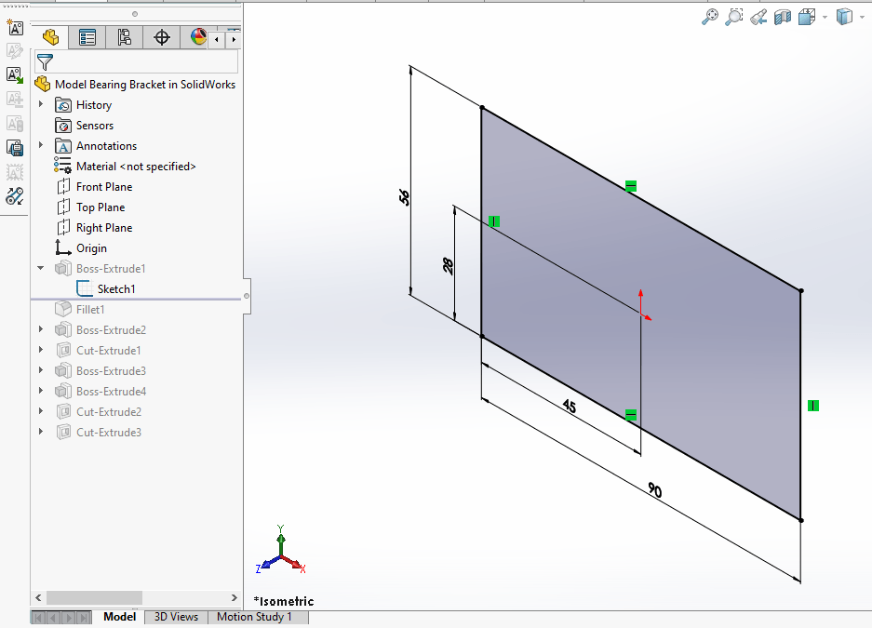Open the View Orientation dropdown arrow
Screen dimensions: 872x628
(x=825, y=17)
